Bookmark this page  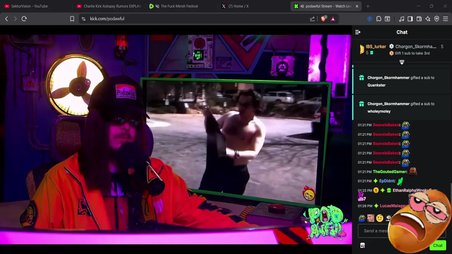click(72, 19)
